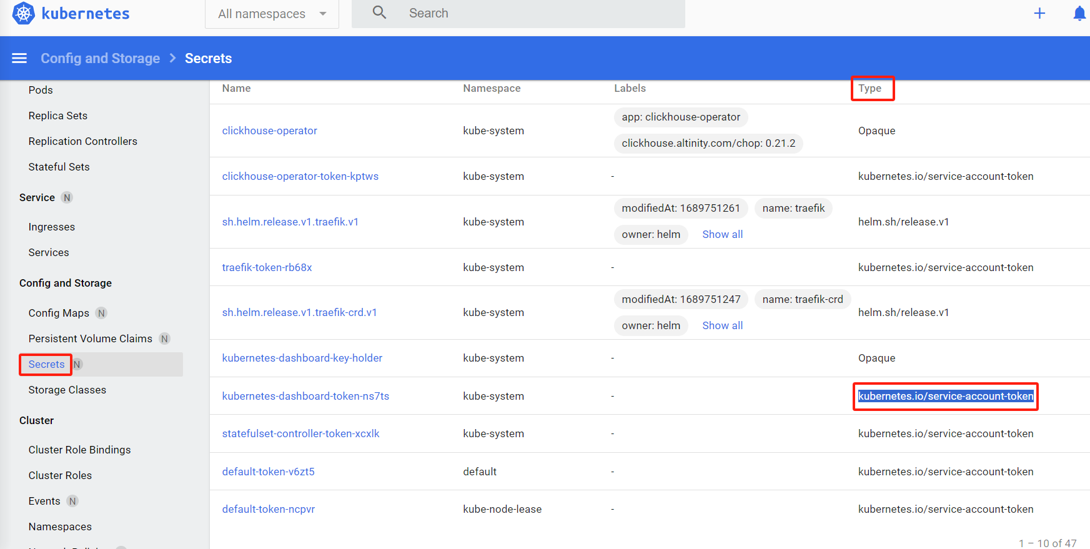
Task: Click the modifiedAt: 1689751261 label chip
Action: [681, 208]
